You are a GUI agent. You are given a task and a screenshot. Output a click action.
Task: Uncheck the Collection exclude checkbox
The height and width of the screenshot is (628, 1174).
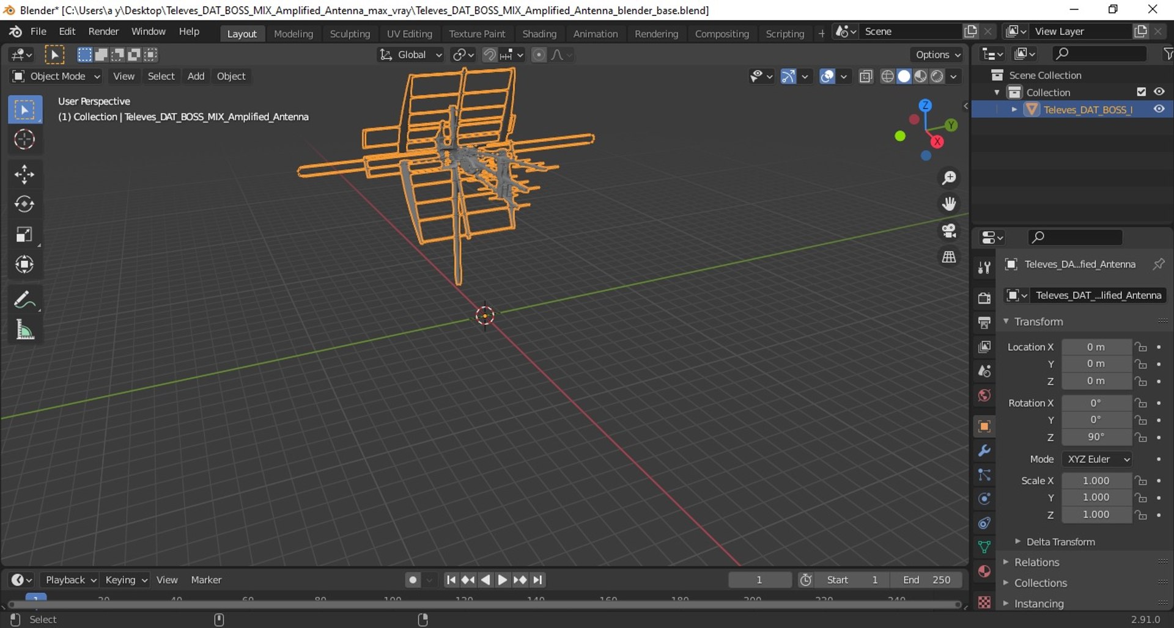click(1141, 92)
